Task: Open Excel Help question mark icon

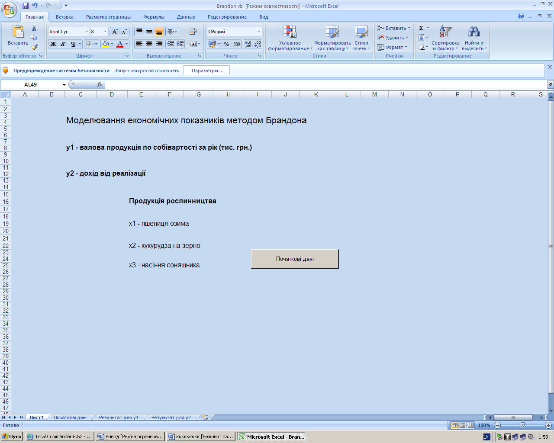Action: coord(521,16)
